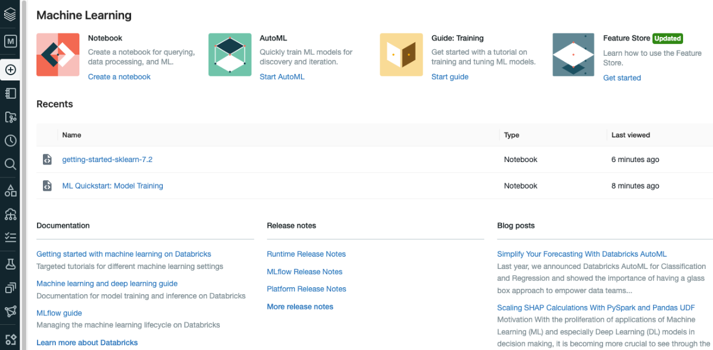The height and width of the screenshot is (350, 713).
Task: Click the Start AutoML link
Action: (x=282, y=77)
